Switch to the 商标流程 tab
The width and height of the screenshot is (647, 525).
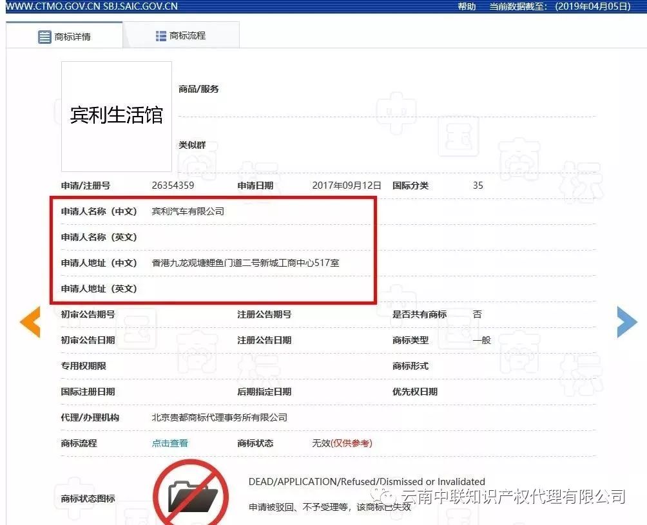181,35
